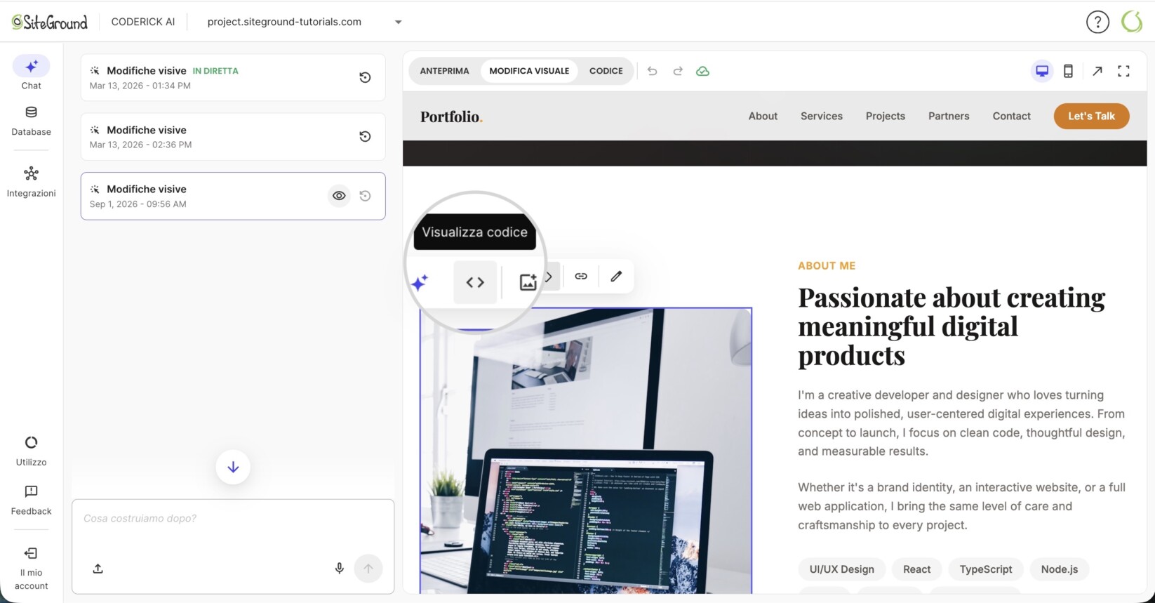The height and width of the screenshot is (603, 1155).
Task: Switch to desktop preview mode
Action: pyautogui.click(x=1042, y=71)
